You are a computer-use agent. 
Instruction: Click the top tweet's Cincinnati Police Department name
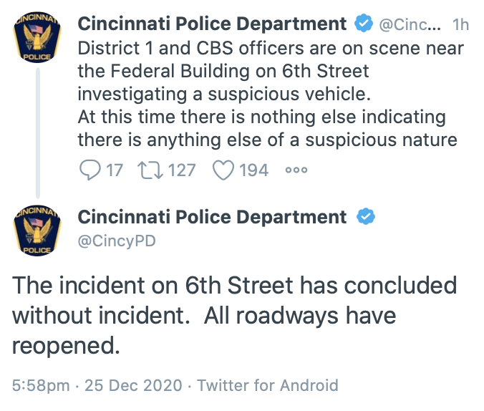pos(211,24)
